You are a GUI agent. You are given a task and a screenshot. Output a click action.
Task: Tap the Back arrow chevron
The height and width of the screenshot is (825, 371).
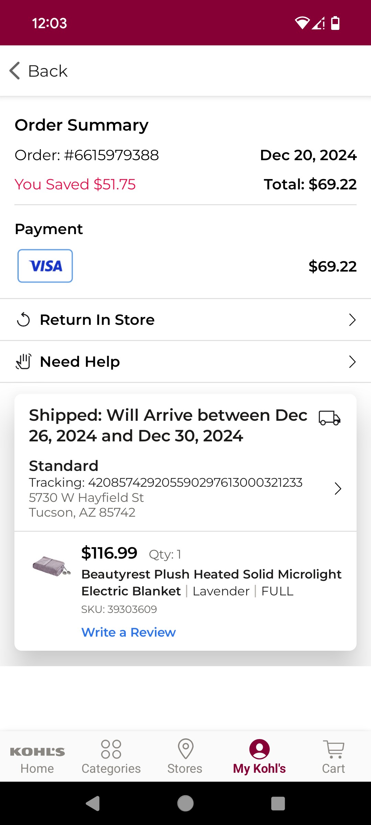pyautogui.click(x=15, y=71)
